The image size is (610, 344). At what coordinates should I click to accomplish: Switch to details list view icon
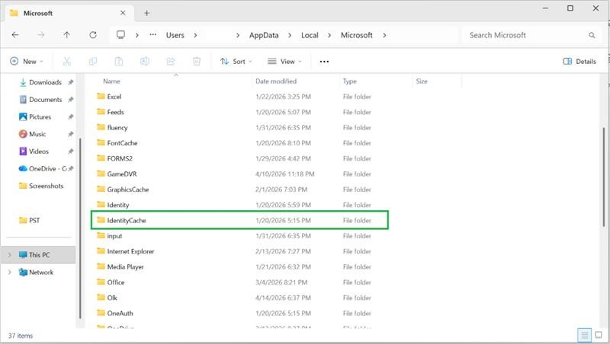(584, 335)
